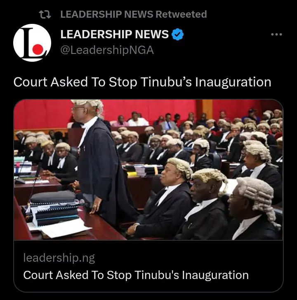The image size is (297, 300).
Task: Click the word 'Retweeted' in the header
Action: (181, 14)
